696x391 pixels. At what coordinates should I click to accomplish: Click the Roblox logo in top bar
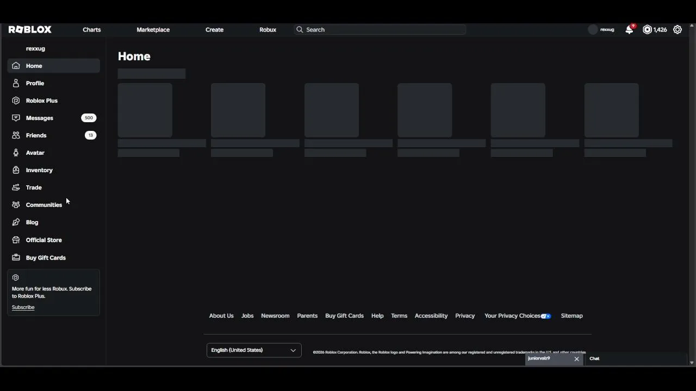click(x=30, y=30)
